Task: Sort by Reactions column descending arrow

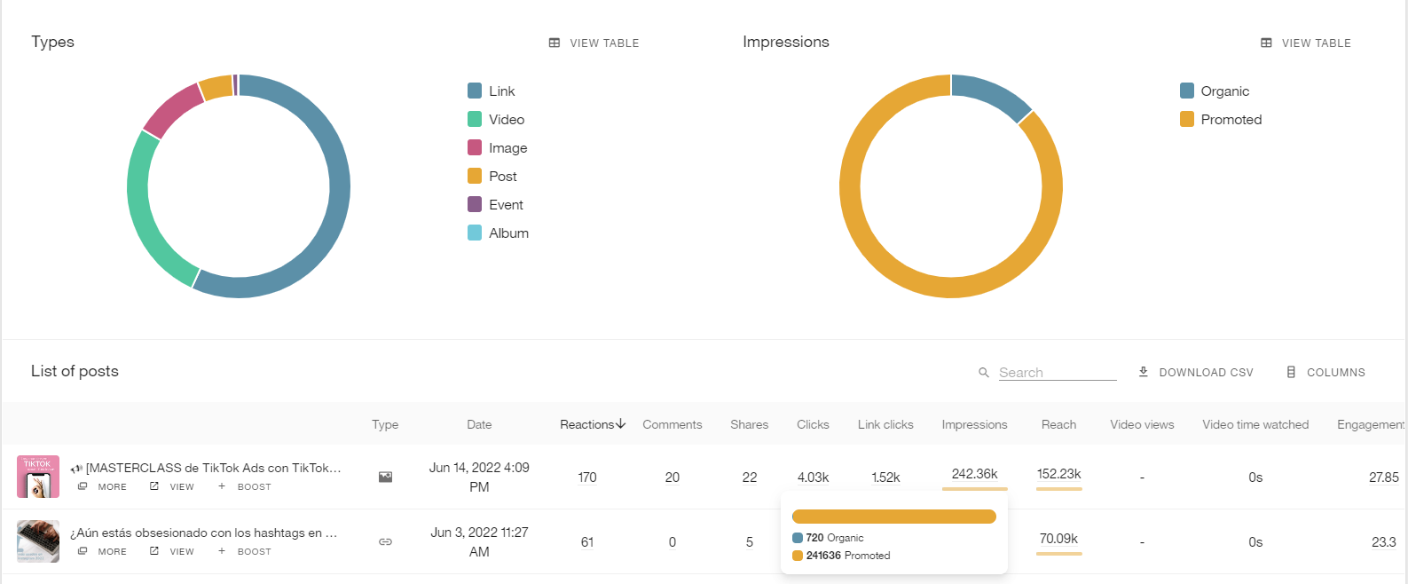Action: point(621,424)
